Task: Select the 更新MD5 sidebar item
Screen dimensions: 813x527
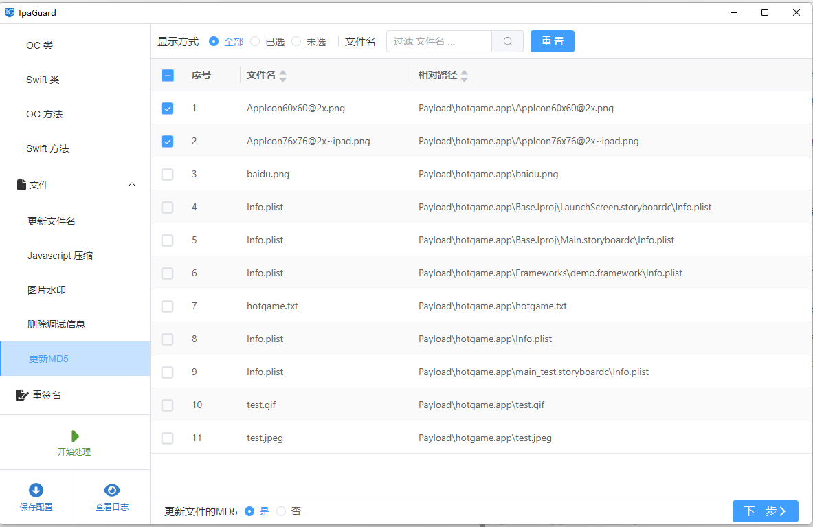Action: 75,359
